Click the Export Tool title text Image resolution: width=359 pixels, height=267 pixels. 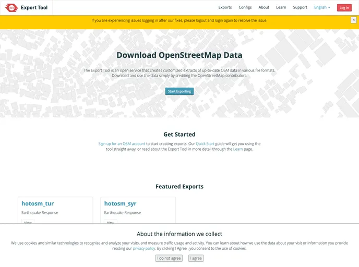coord(34,7)
